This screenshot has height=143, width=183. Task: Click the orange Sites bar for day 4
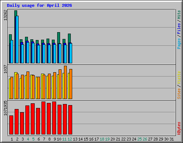[28, 85]
